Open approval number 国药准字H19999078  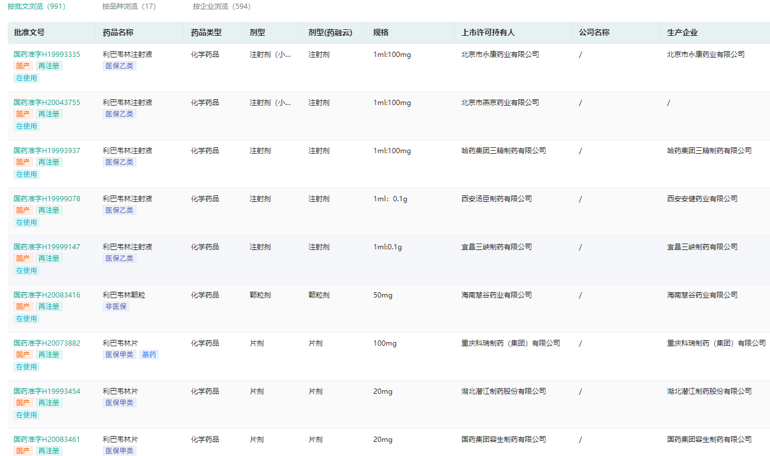tap(47, 199)
